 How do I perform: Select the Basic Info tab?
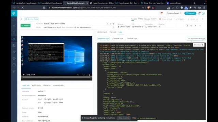coord(26,85)
